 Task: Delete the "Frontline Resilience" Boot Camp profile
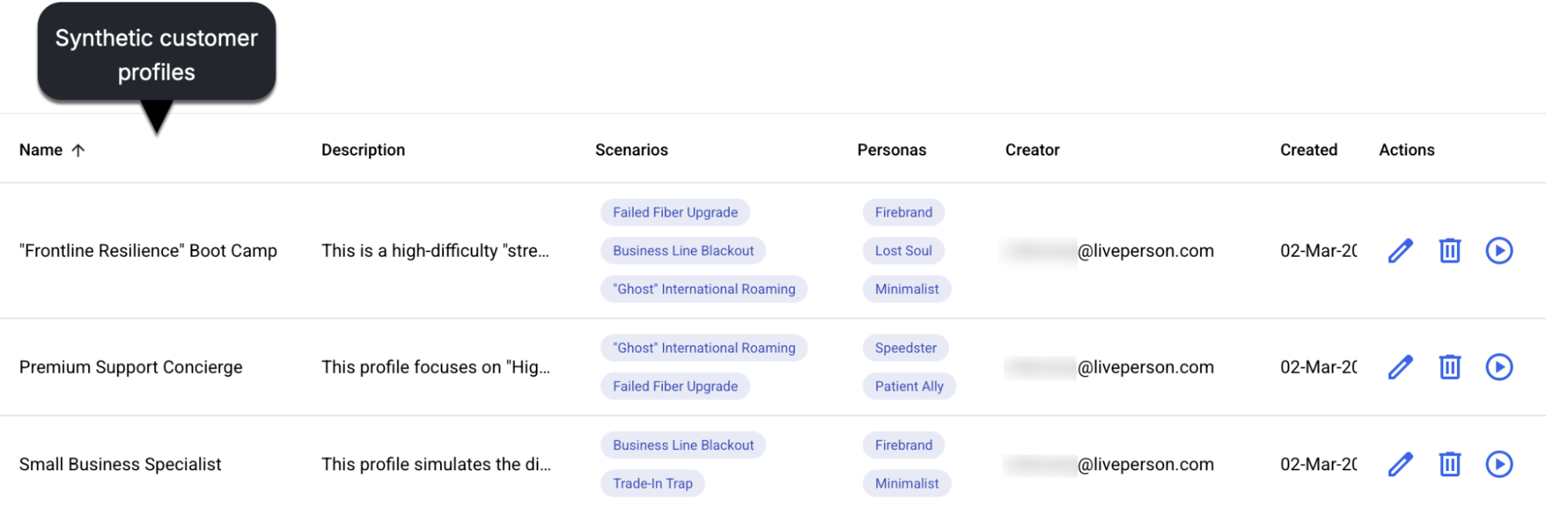click(x=1449, y=251)
